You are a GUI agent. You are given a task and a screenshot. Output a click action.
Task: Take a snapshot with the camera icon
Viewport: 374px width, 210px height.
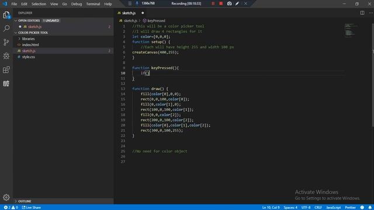click(x=229, y=3)
